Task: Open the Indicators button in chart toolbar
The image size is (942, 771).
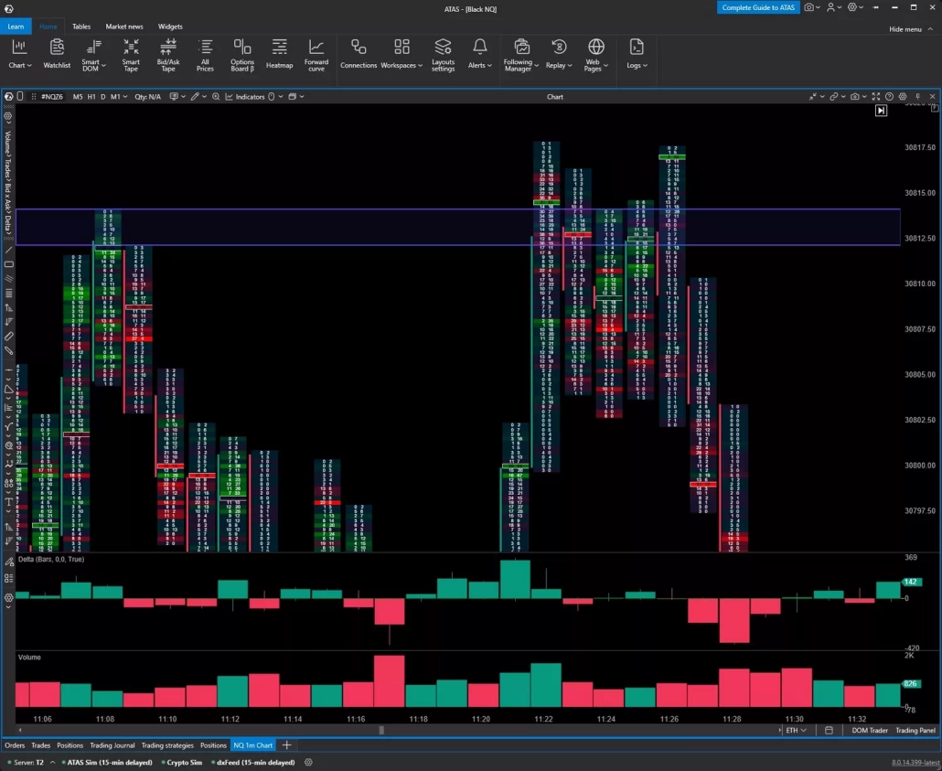Action: click(244, 97)
